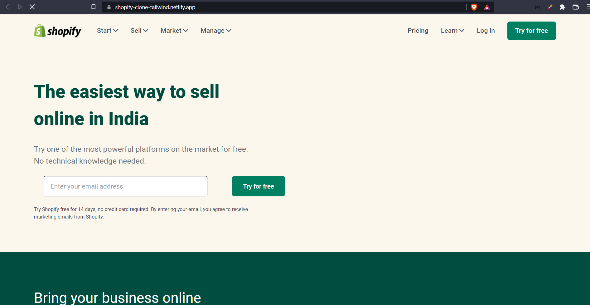The width and height of the screenshot is (590, 305).
Task: Click the Shopify logo
Action: [57, 31]
